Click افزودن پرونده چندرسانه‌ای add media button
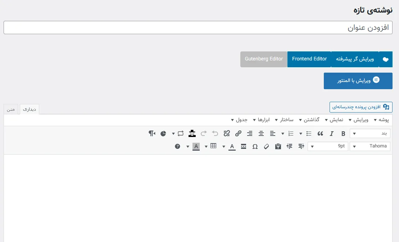 pyautogui.click(x=361, y=107)
